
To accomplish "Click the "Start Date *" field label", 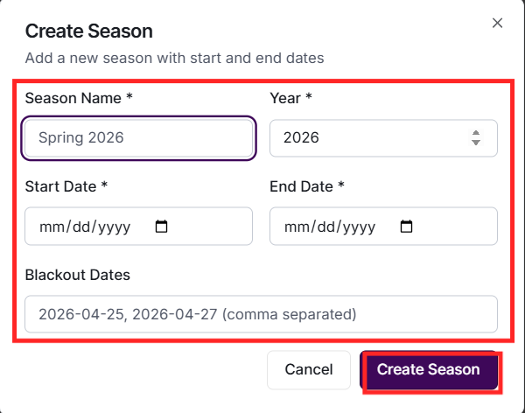I will point(66,186).
